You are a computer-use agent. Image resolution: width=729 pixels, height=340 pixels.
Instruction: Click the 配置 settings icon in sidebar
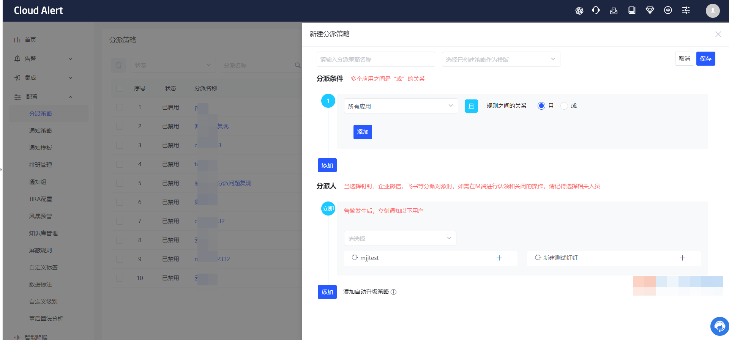17,97
